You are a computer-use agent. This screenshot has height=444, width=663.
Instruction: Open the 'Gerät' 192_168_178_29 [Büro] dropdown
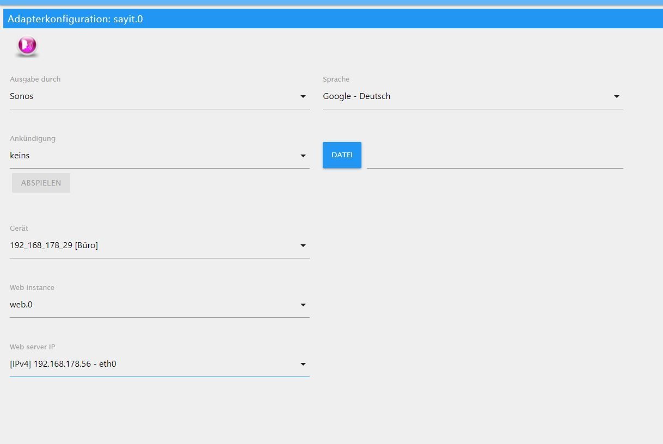(159, 245)
